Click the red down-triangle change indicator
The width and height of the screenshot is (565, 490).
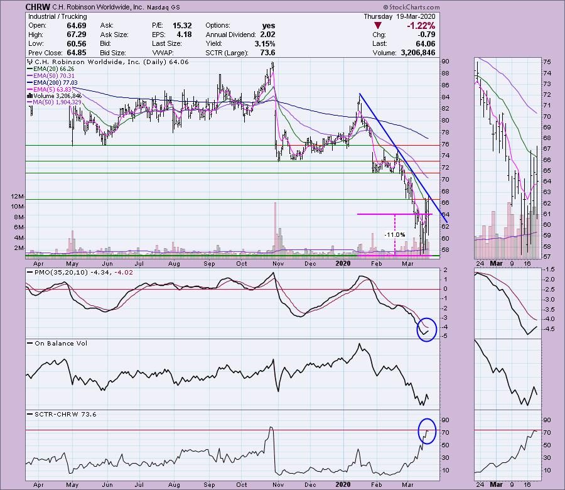pos(378,26)
